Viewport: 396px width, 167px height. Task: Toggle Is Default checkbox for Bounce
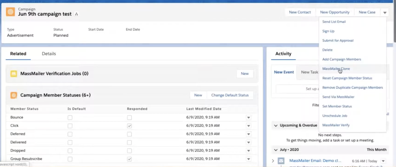coord(70,118)
